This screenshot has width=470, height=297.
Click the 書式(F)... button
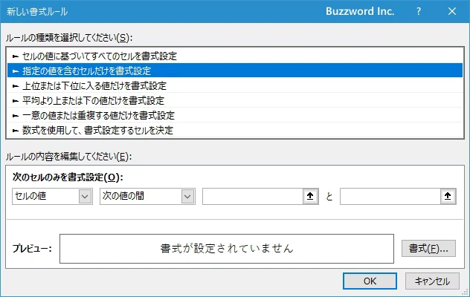click(x=428, y=249)
